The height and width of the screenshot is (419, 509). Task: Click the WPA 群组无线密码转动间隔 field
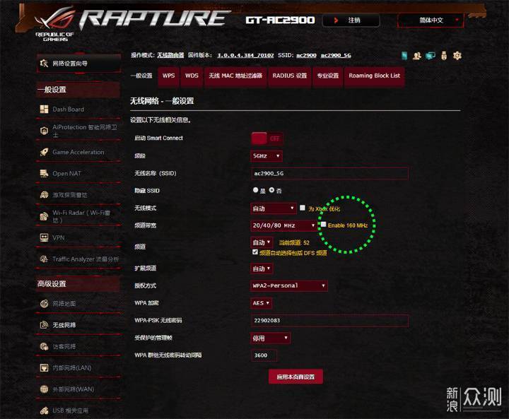(x=264, y=355)
